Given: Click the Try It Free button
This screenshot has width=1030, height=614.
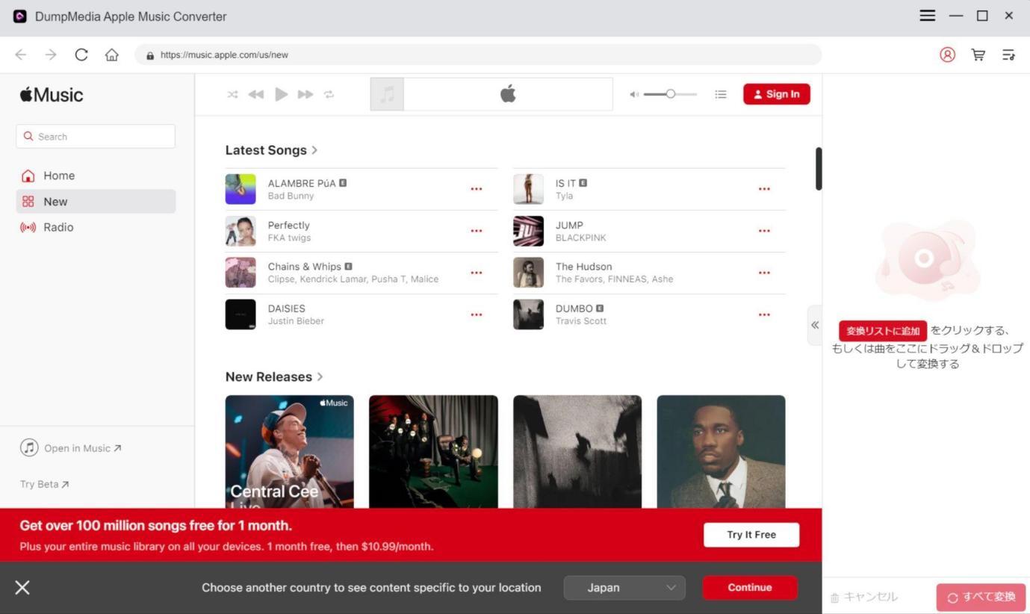Looking at the screenshot, I should pyautogui.click(x=751, y=535).
